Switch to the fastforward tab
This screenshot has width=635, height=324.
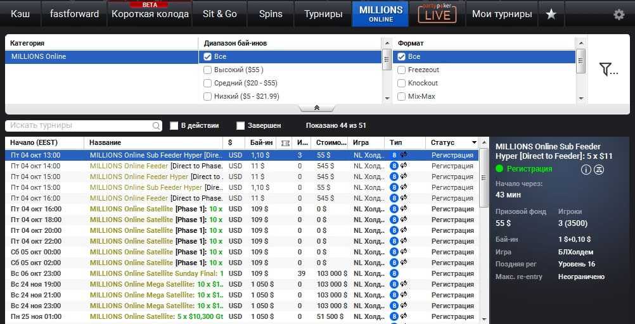click(74, 14)
